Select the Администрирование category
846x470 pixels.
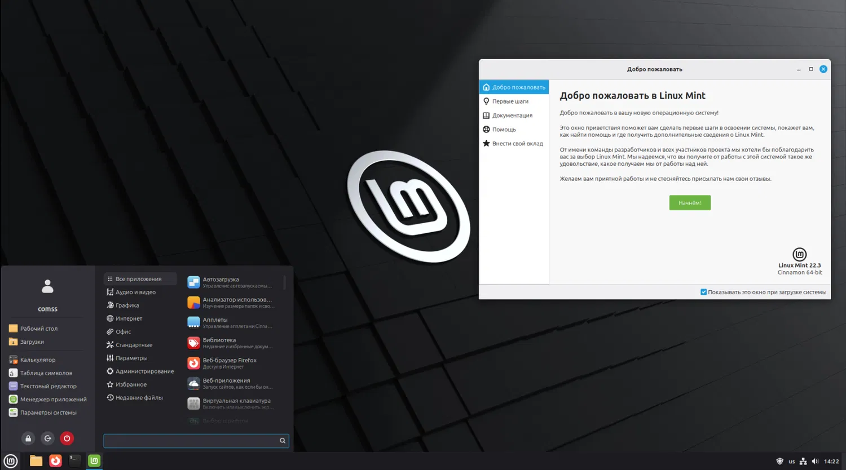pyautogui.click(x=140, y=371)
